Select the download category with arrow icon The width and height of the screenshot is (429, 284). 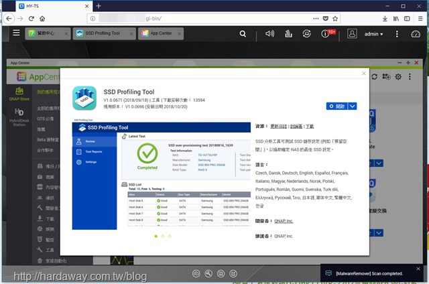tap(46, 218)
